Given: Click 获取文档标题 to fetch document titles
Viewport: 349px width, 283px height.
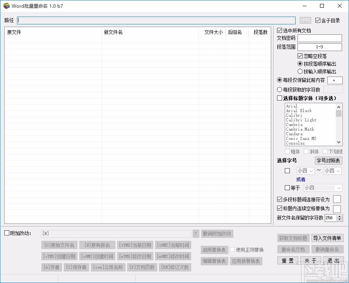Looking at the screenshot, I should (293, 238).
